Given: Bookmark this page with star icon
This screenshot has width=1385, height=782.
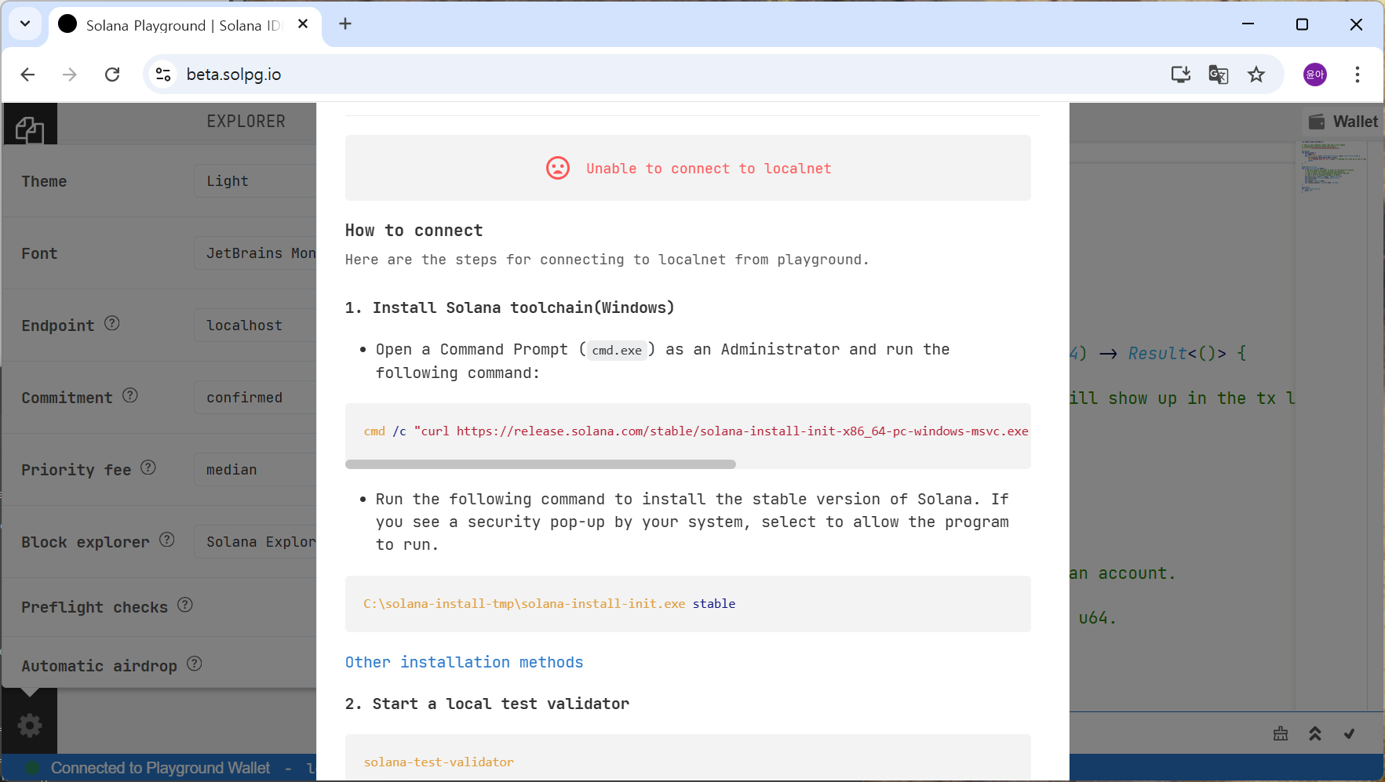Looking at the screenshot, I should tap(1256, 75).
